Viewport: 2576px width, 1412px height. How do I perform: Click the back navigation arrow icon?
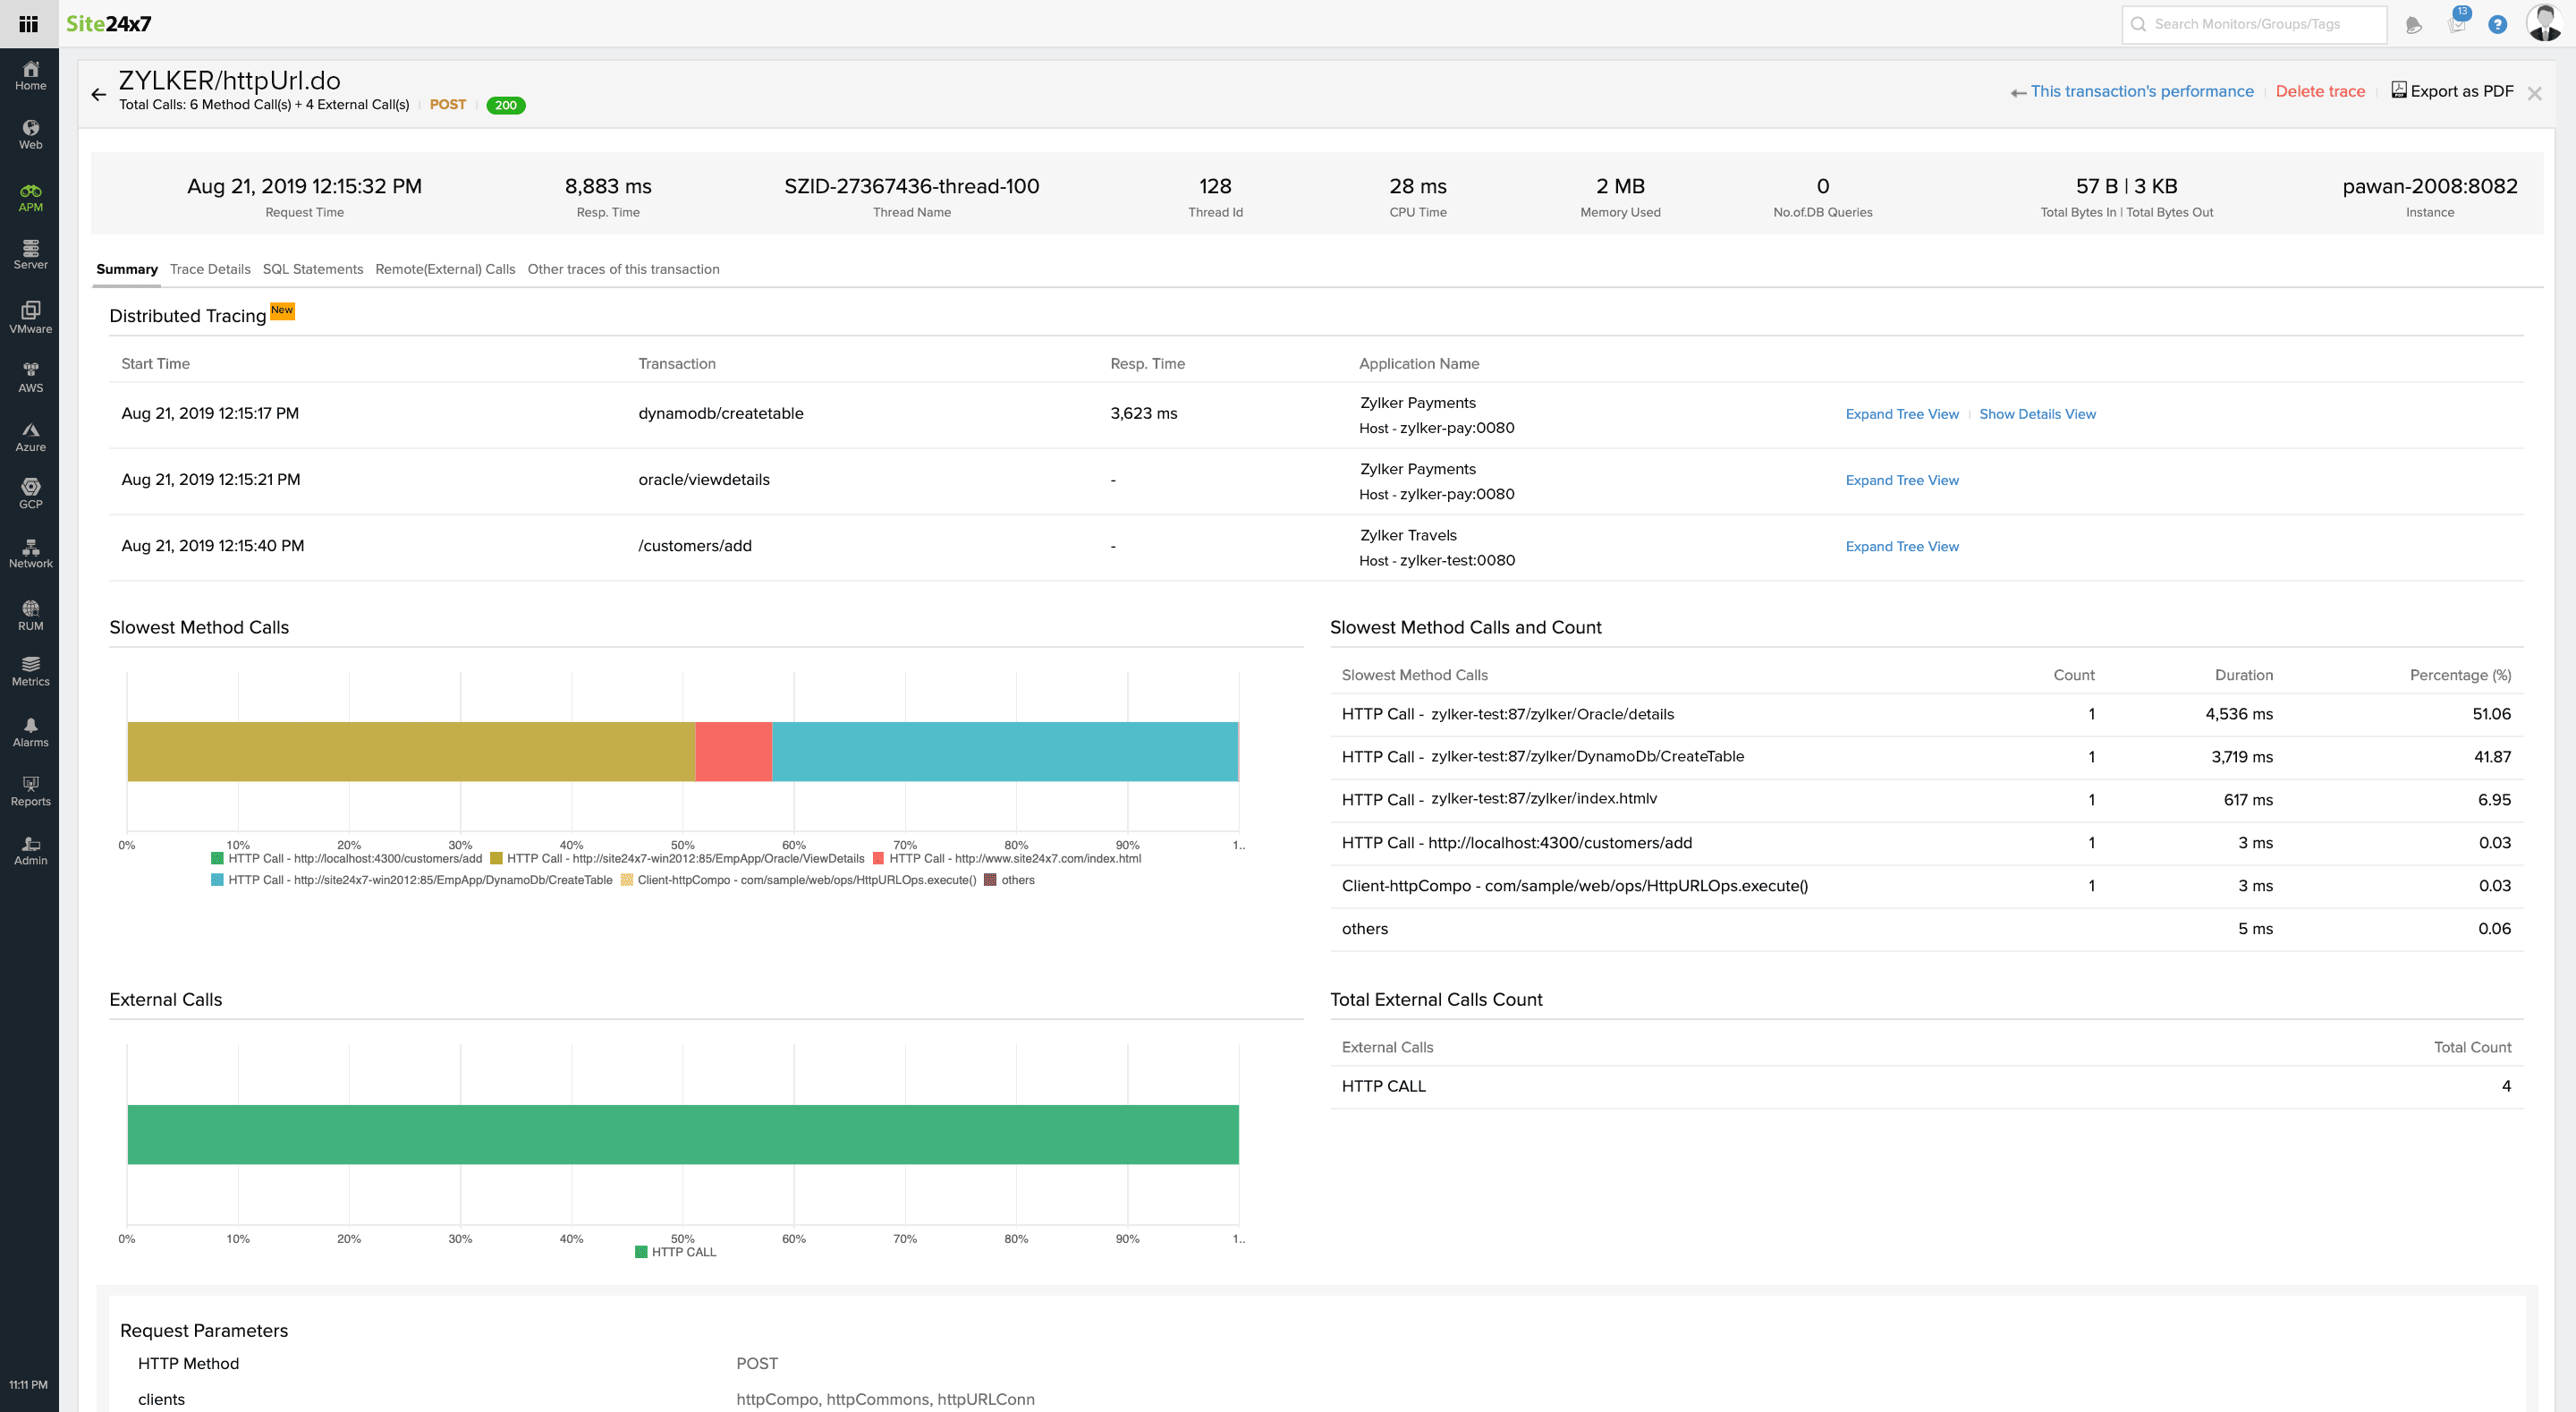(99, 90)
